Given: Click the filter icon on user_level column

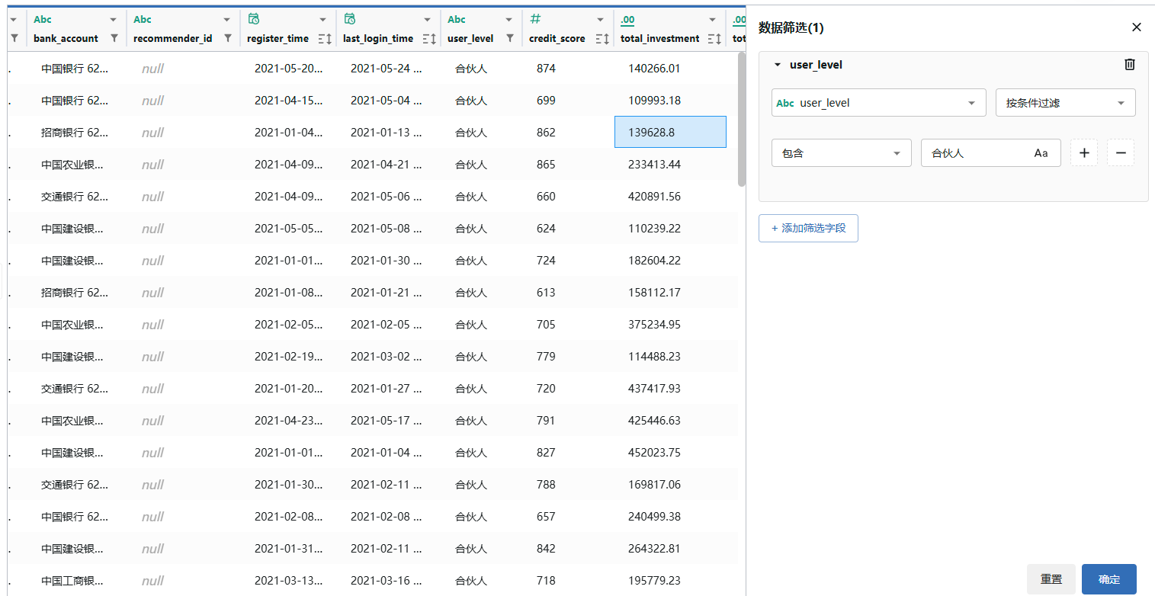Looking at the screenshot, I should 509,38.
